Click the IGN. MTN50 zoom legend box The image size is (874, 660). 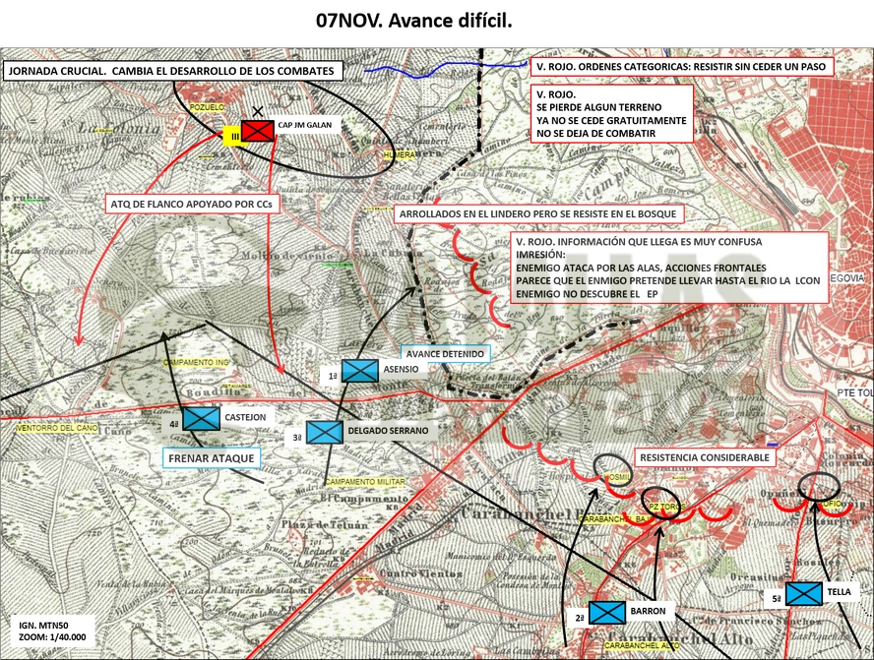click(52, 631)
